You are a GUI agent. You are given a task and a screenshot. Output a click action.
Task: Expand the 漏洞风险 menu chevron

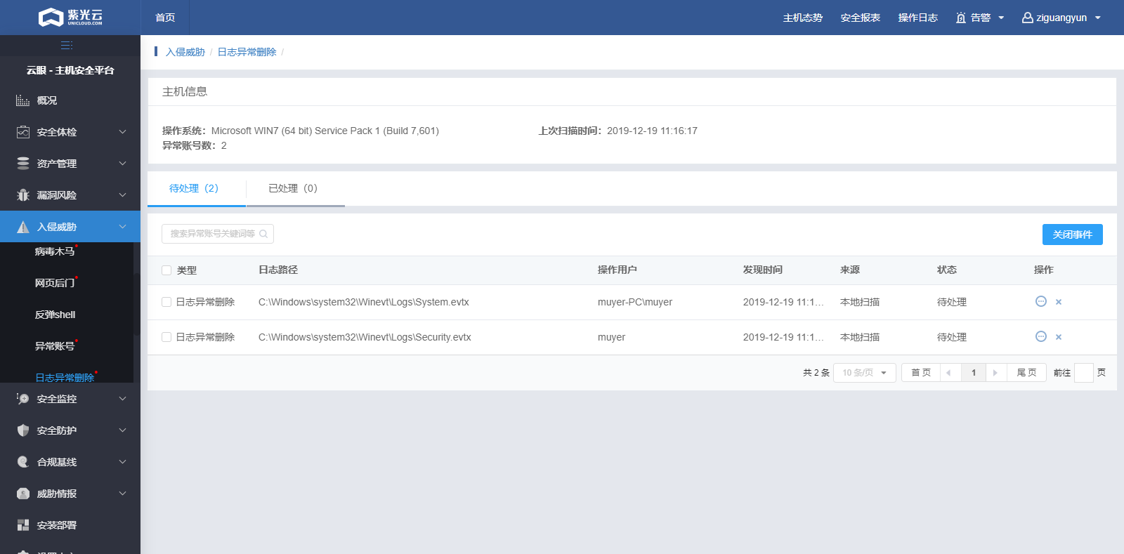(123, 195)
